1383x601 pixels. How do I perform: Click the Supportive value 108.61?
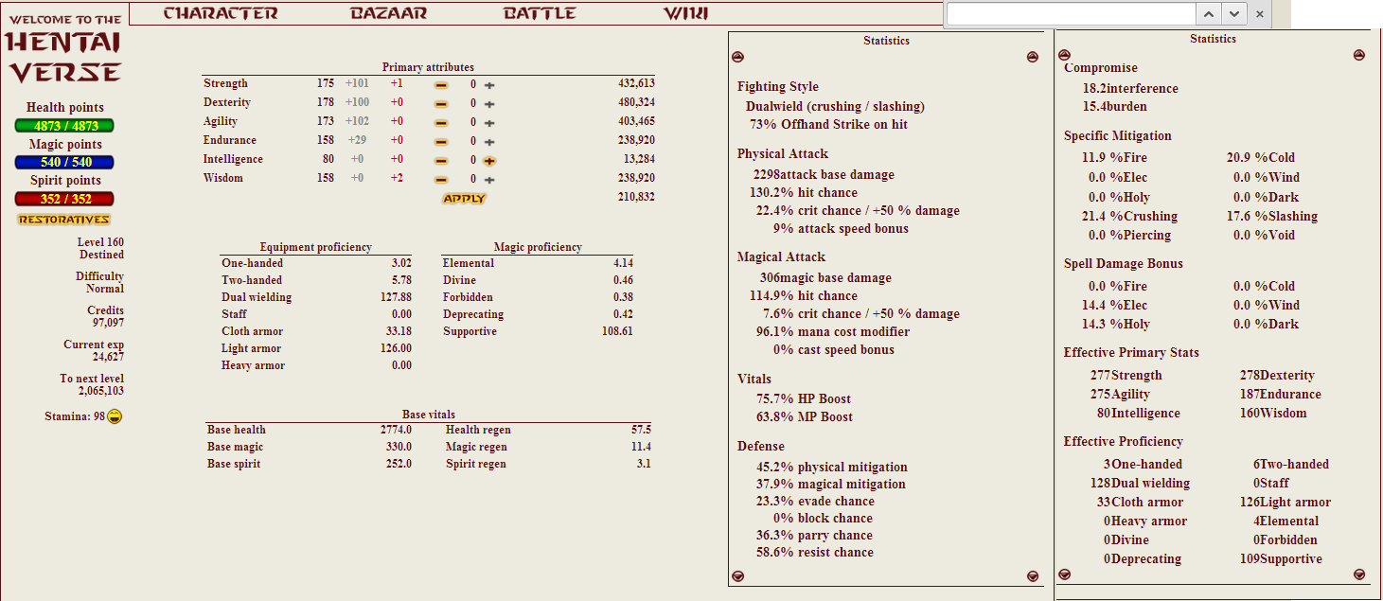tap(616, 331)
